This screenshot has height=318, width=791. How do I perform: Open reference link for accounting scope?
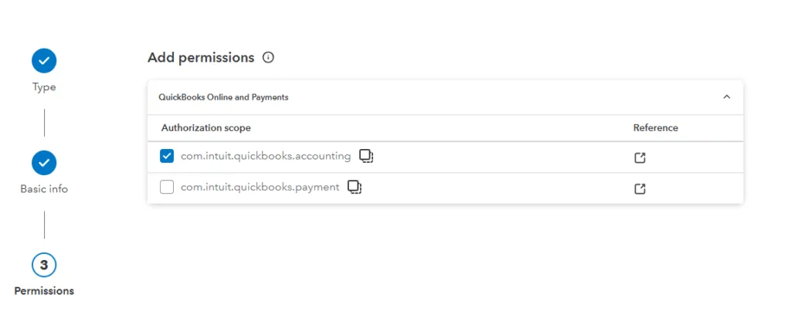point(640,157)
